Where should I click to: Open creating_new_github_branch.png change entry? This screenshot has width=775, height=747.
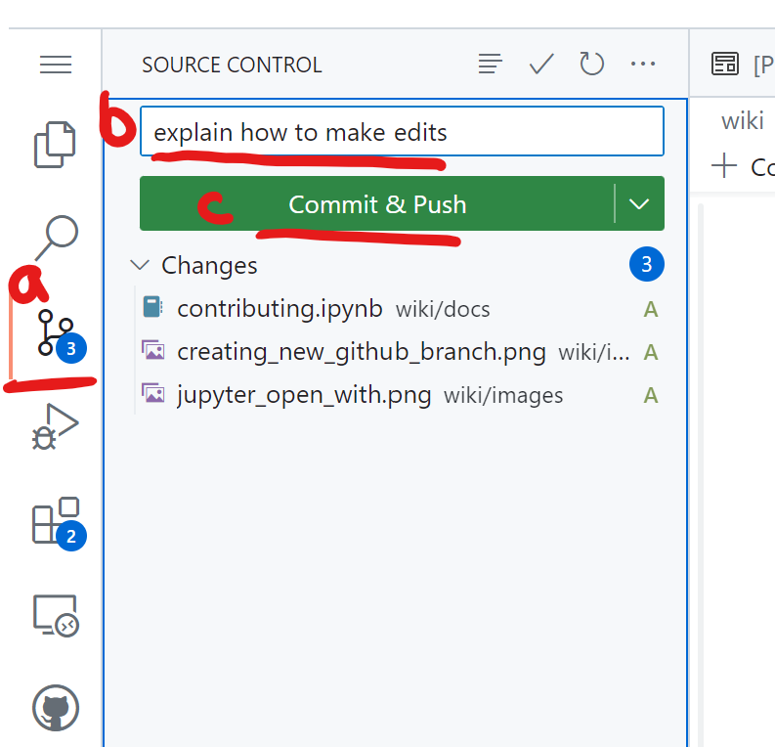pyautogui.click(x=362, y=352)
